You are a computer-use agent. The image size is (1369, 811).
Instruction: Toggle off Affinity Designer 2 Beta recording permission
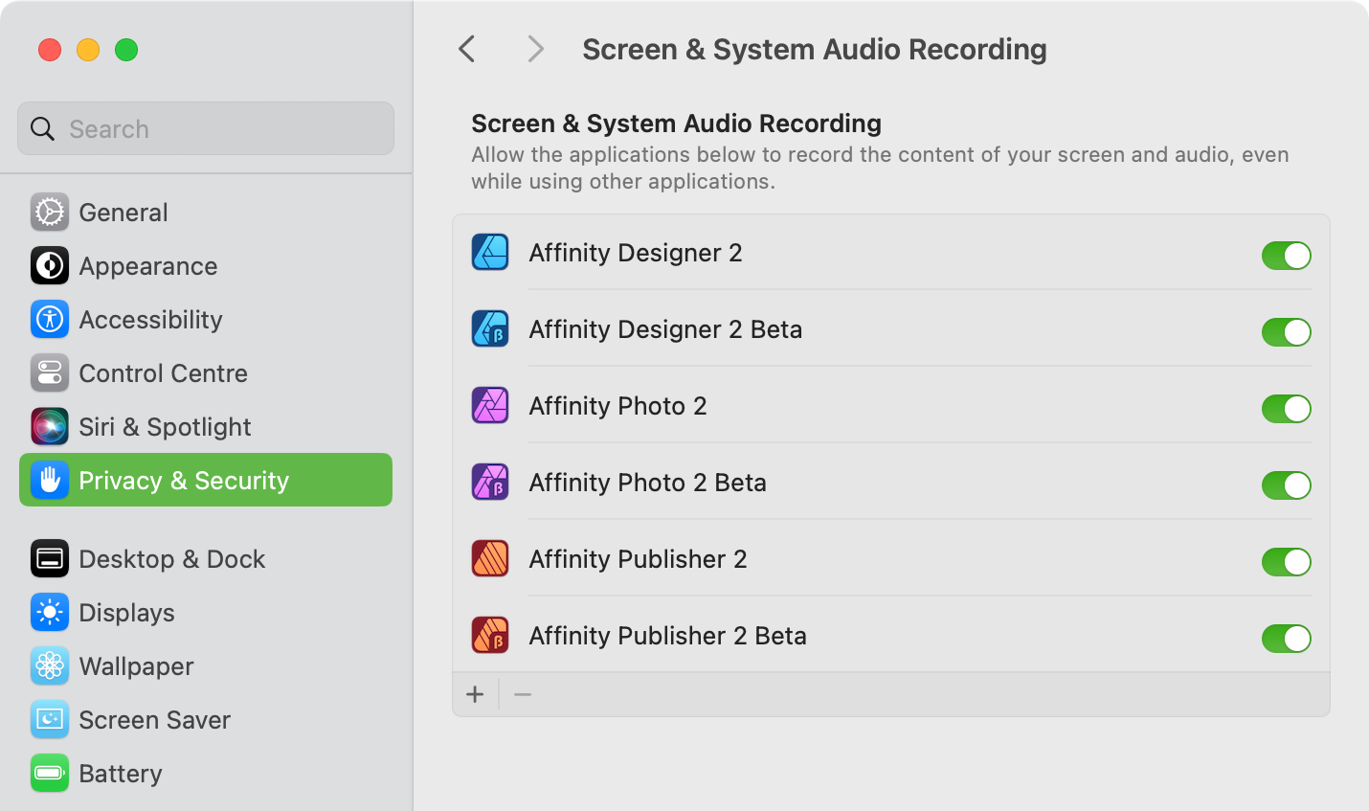[1286, 332]
